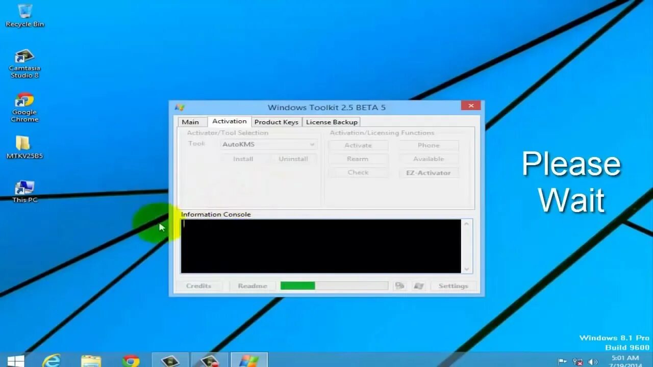Open Chrome from the taskbar
Viewport: 653px width, 367px height.
tap(132, 360)
